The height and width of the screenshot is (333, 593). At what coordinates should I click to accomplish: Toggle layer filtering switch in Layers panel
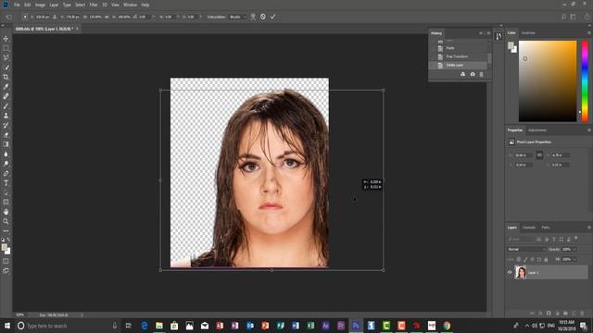pyautogui.click(x=576, y=239)
